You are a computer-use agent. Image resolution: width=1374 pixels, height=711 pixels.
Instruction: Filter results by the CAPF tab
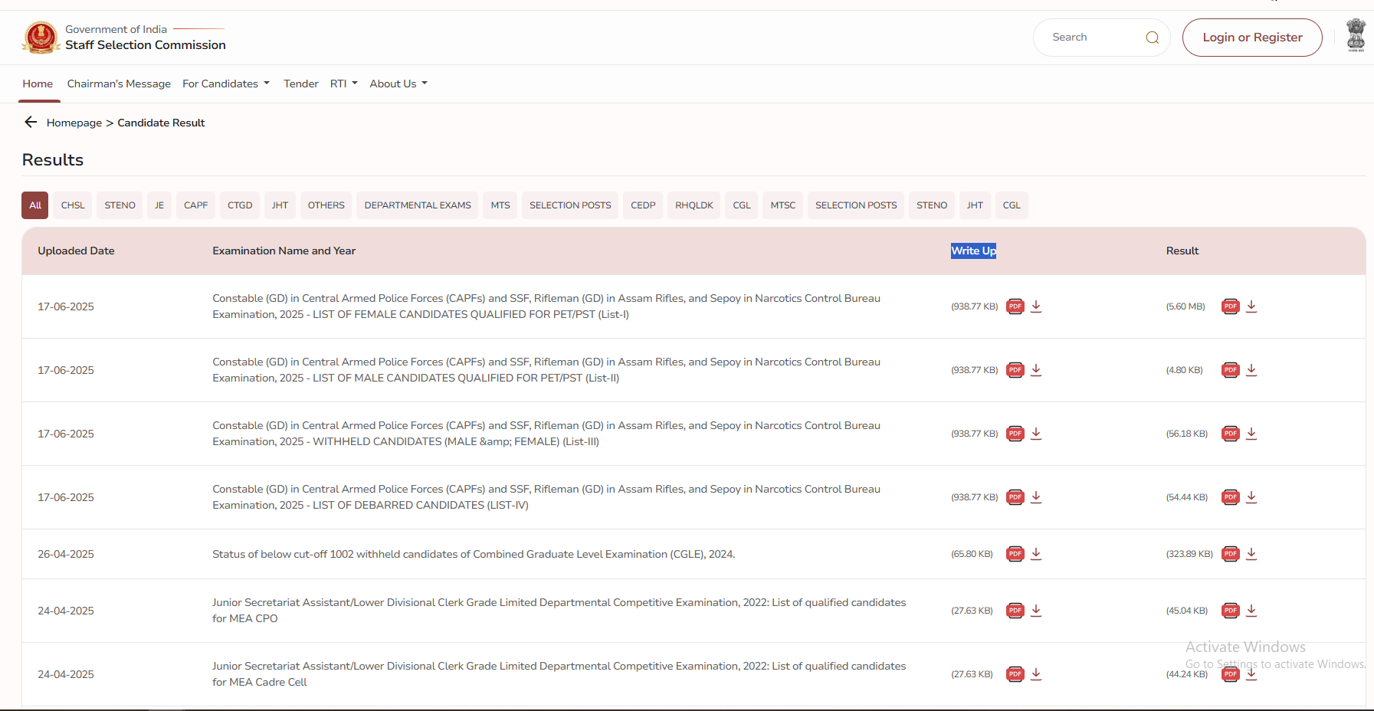point(195,205)
